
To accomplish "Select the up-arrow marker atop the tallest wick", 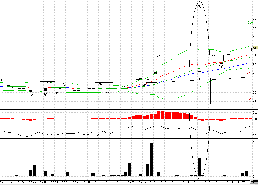I will [x=199, y=6].
